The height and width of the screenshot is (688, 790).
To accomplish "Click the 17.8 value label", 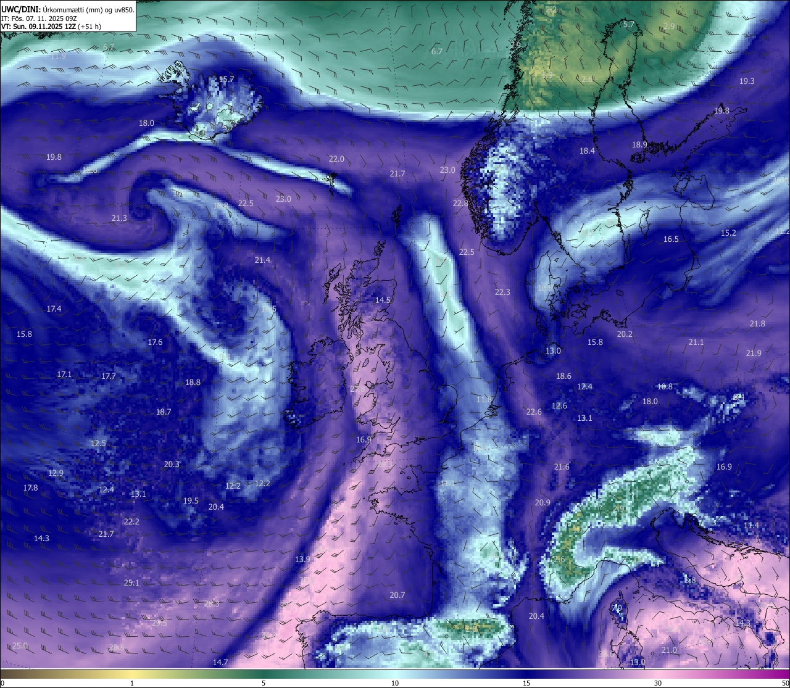I will tap(30, 487).
